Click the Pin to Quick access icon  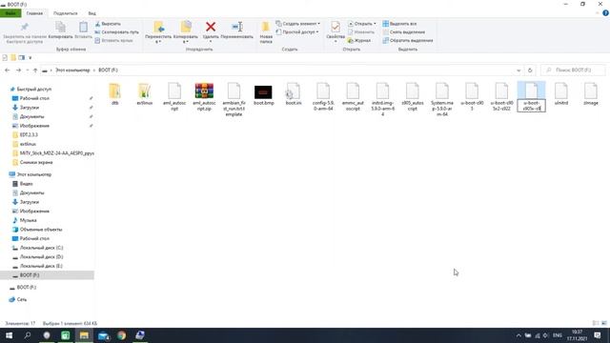24,28
